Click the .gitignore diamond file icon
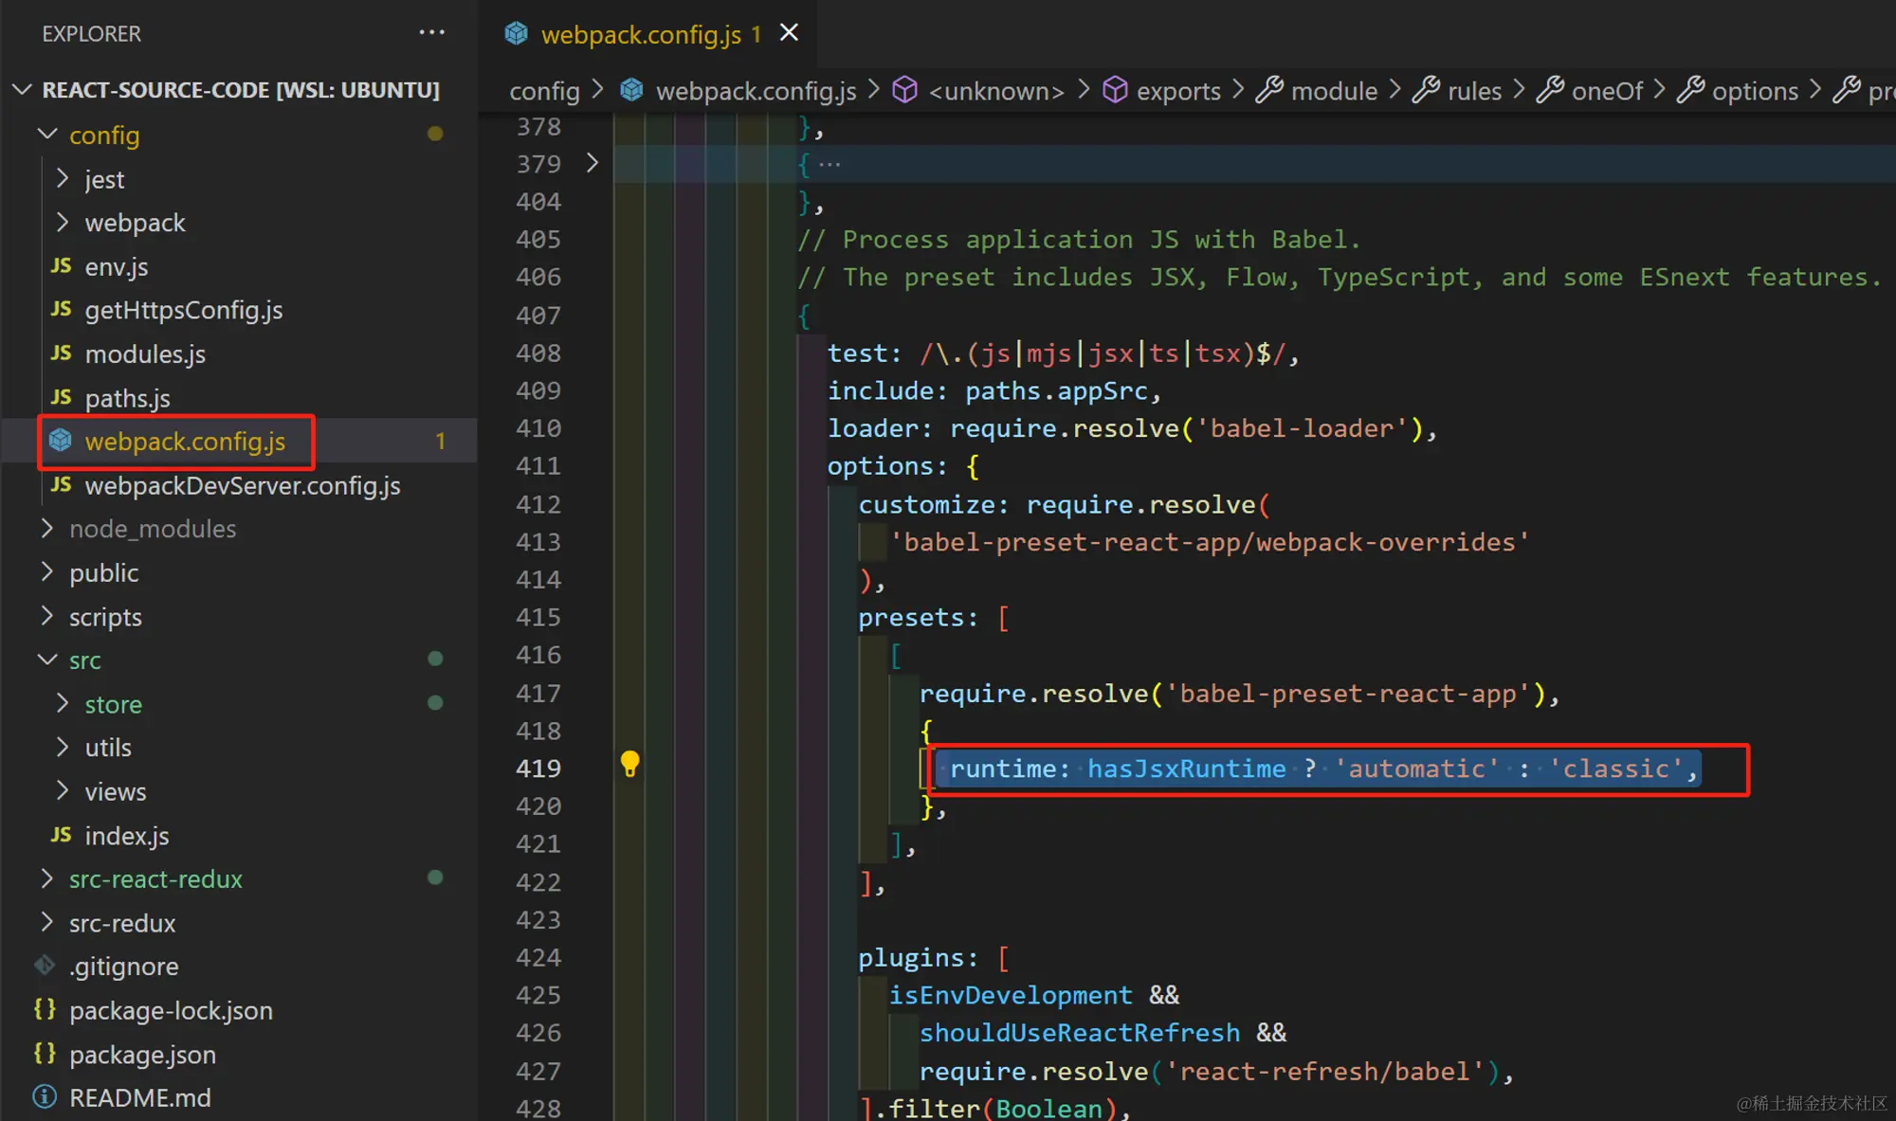 (x=45, y=966)
